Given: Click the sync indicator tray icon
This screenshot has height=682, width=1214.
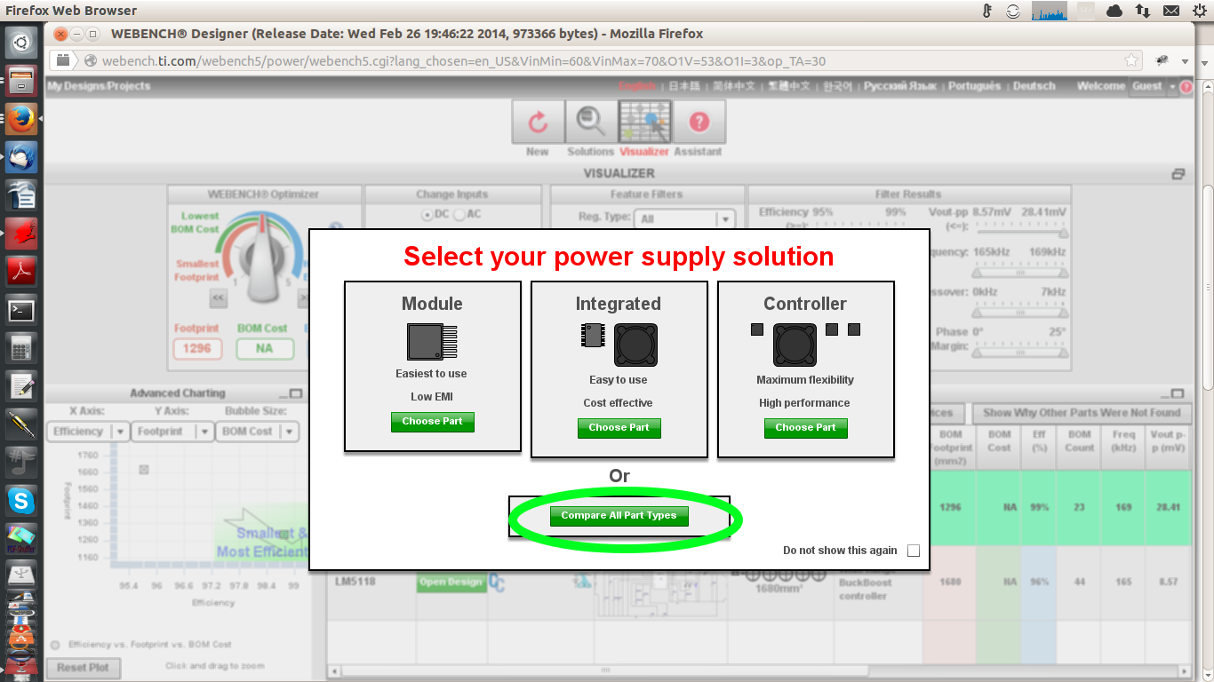Looking at the screenshot, I should coord(1013,11).
